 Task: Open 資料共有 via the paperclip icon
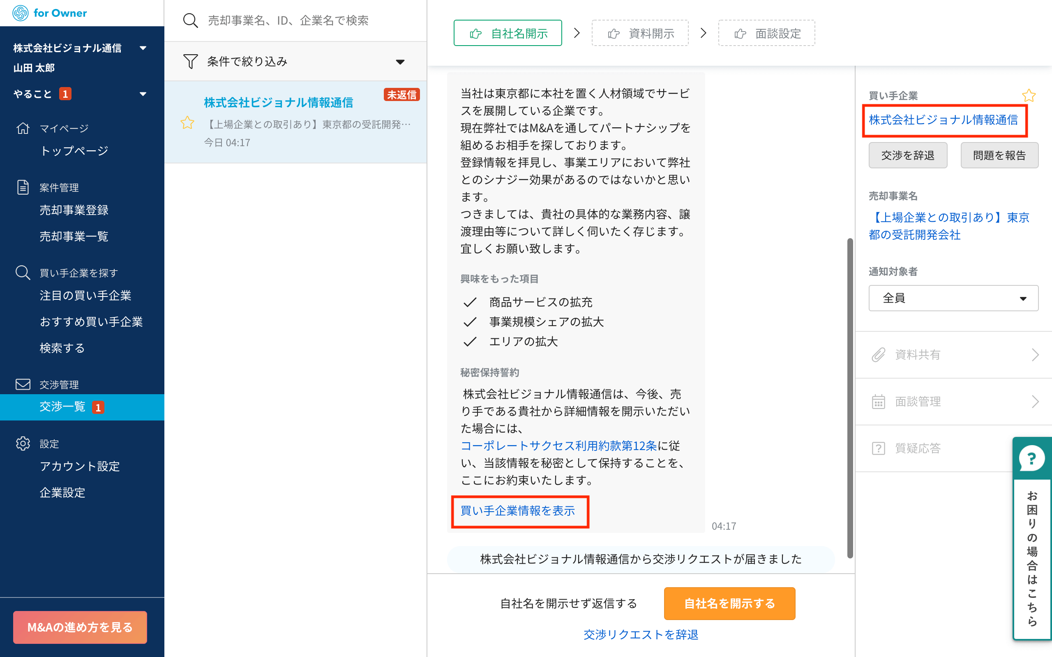pyautogui.click(x=878, y=355)
